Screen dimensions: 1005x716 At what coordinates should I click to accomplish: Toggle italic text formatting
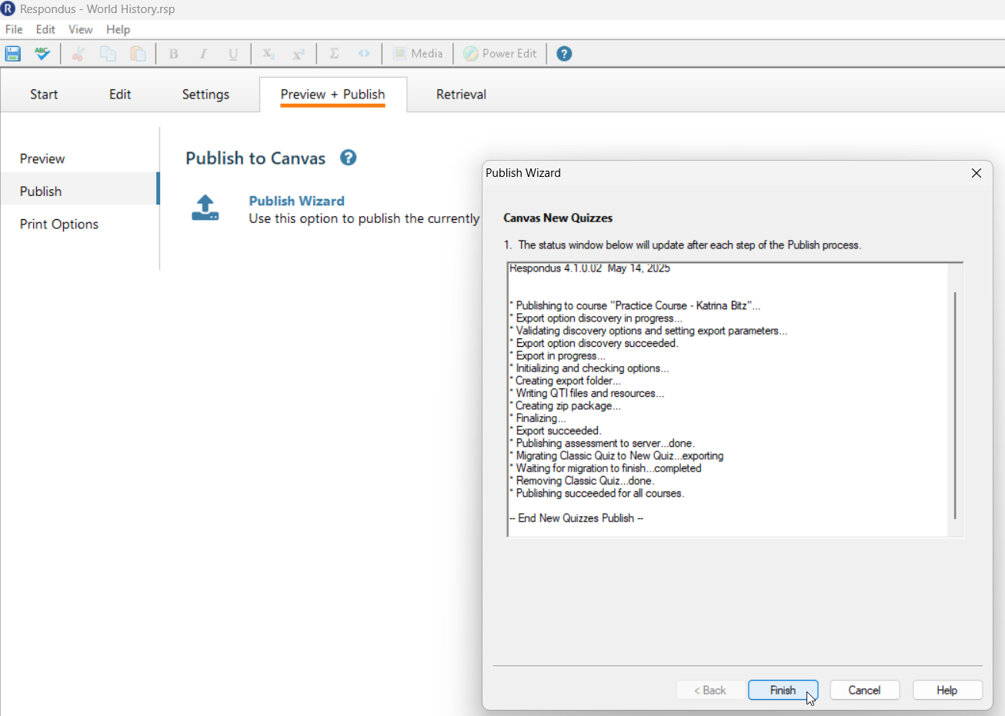pyautogui.click(x=203, y=53)
